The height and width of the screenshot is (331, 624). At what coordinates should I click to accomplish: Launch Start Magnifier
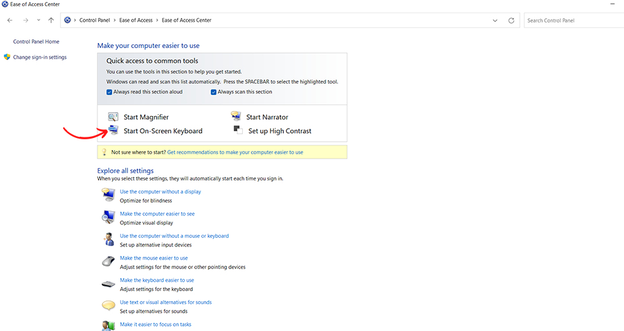(146, 117)
